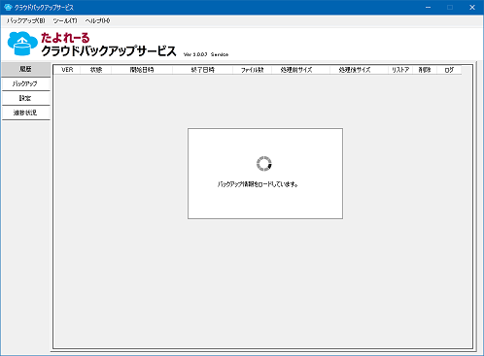Click the app icon in title bar
This screenshot has height=356, width=484.
click(8, 7)
